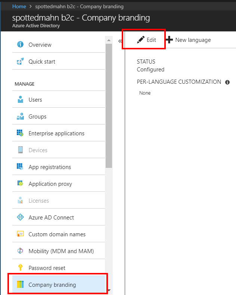Viewport: 236px width, 295px height.
Task: Click the per-language customization info icon
Action: [227, 82]
